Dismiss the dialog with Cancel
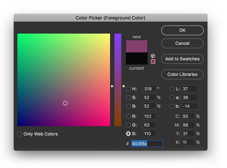 coord(182,43)
